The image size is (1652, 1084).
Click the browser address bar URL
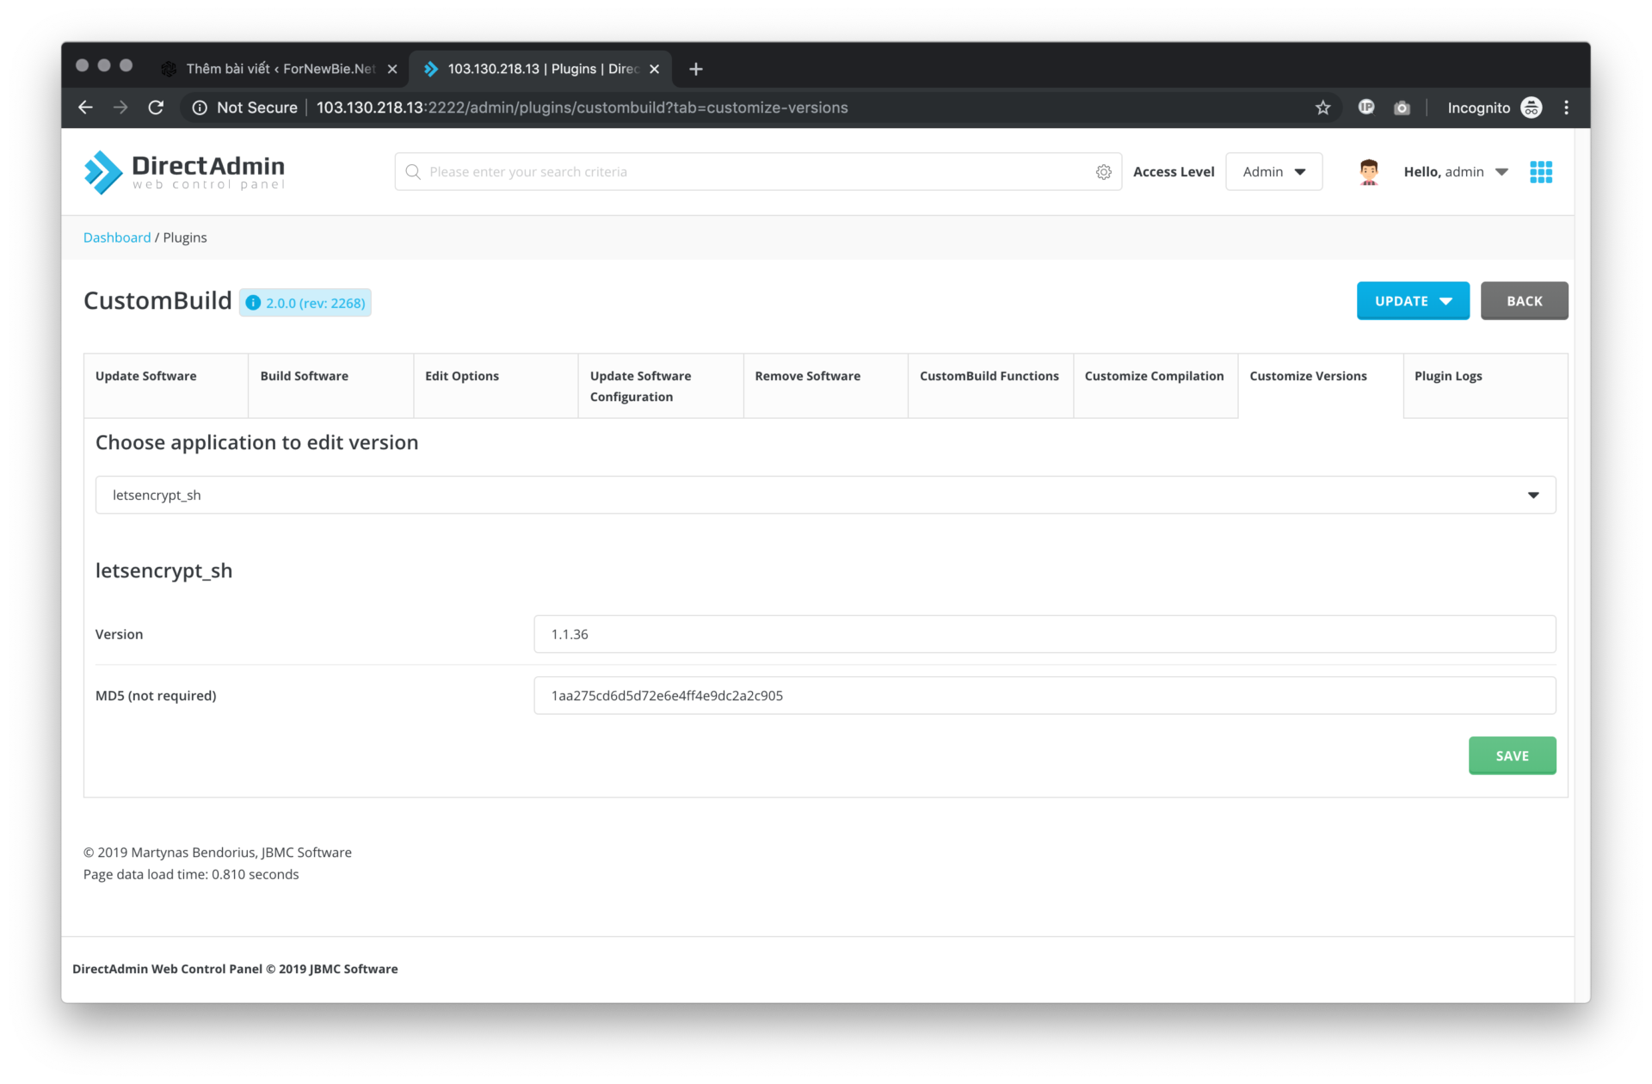[582, 108]
